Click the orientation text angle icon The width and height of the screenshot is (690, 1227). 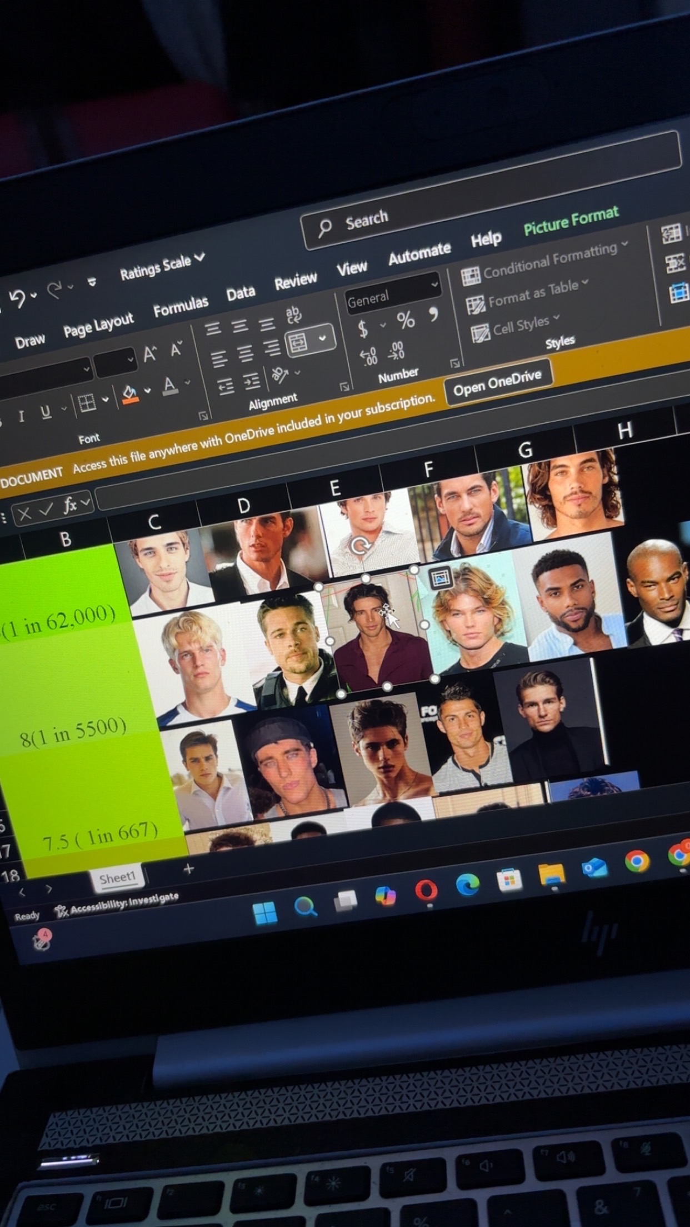pyautogui.click(x=279, y=376)
